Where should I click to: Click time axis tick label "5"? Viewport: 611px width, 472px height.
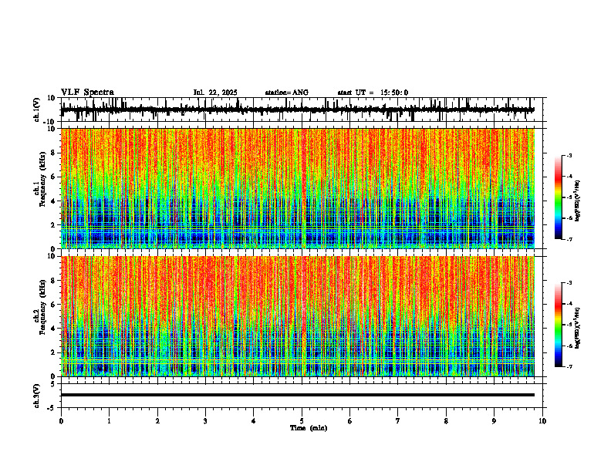302,421
